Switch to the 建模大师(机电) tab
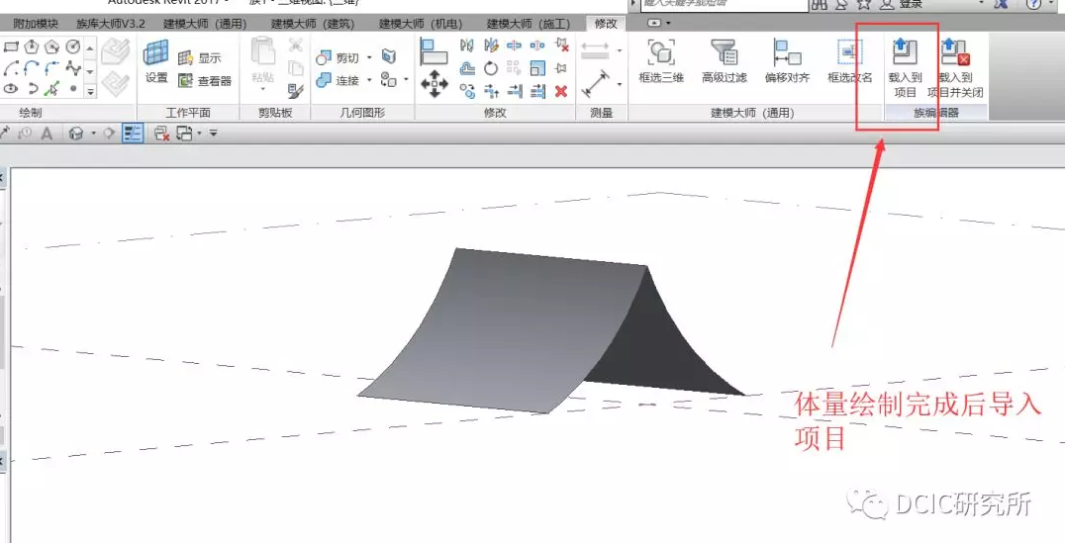 click(x=421, y=24)
